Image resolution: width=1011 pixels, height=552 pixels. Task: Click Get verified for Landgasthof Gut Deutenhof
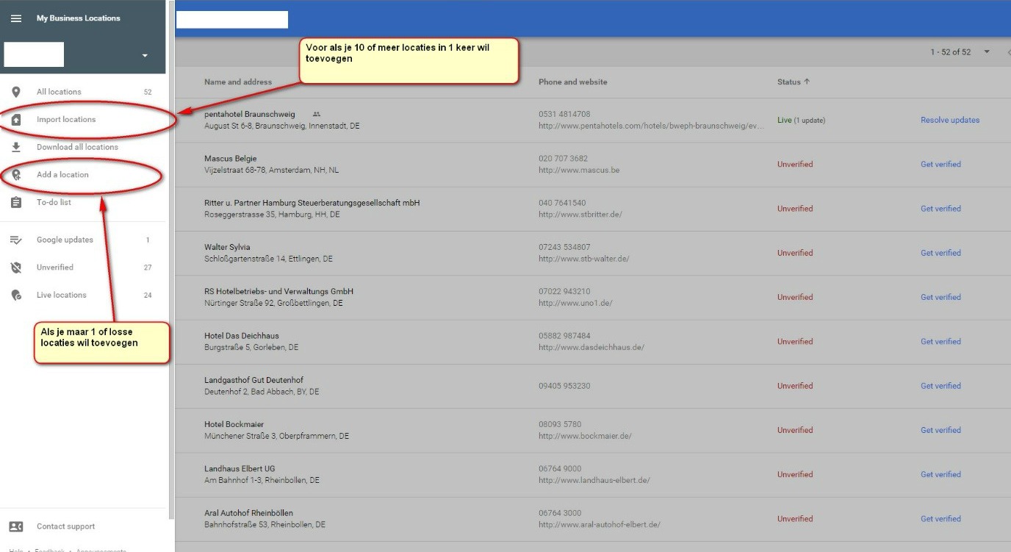pos(940,386)
